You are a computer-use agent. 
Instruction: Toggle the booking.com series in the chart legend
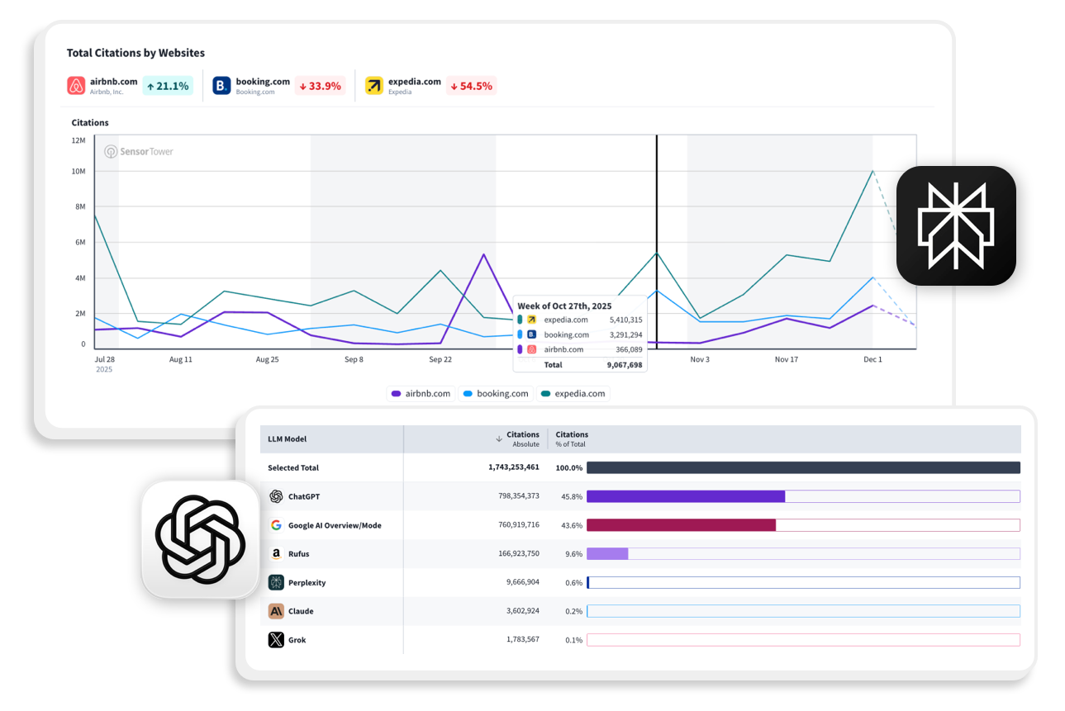tap(496, 394)
